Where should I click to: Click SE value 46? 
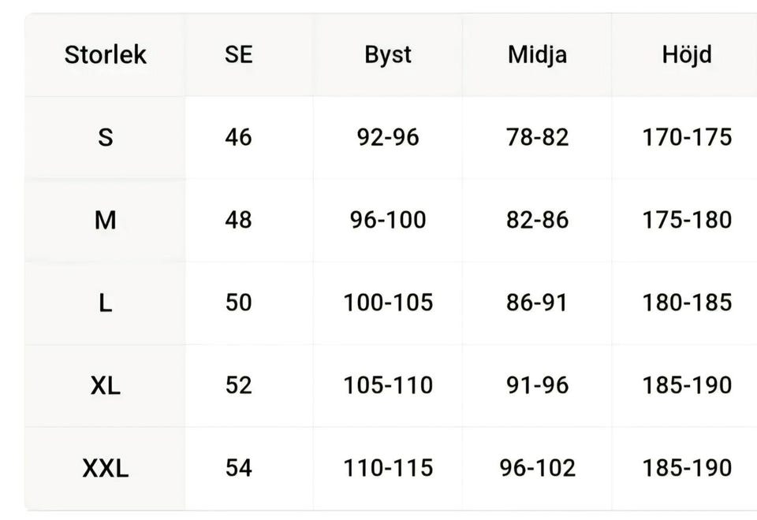[238, 138]
